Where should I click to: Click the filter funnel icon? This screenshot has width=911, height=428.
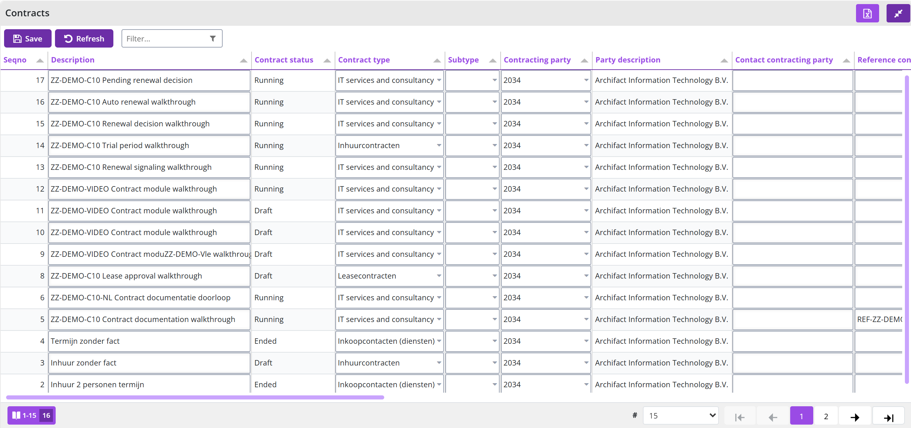click(x=212, y=39)
